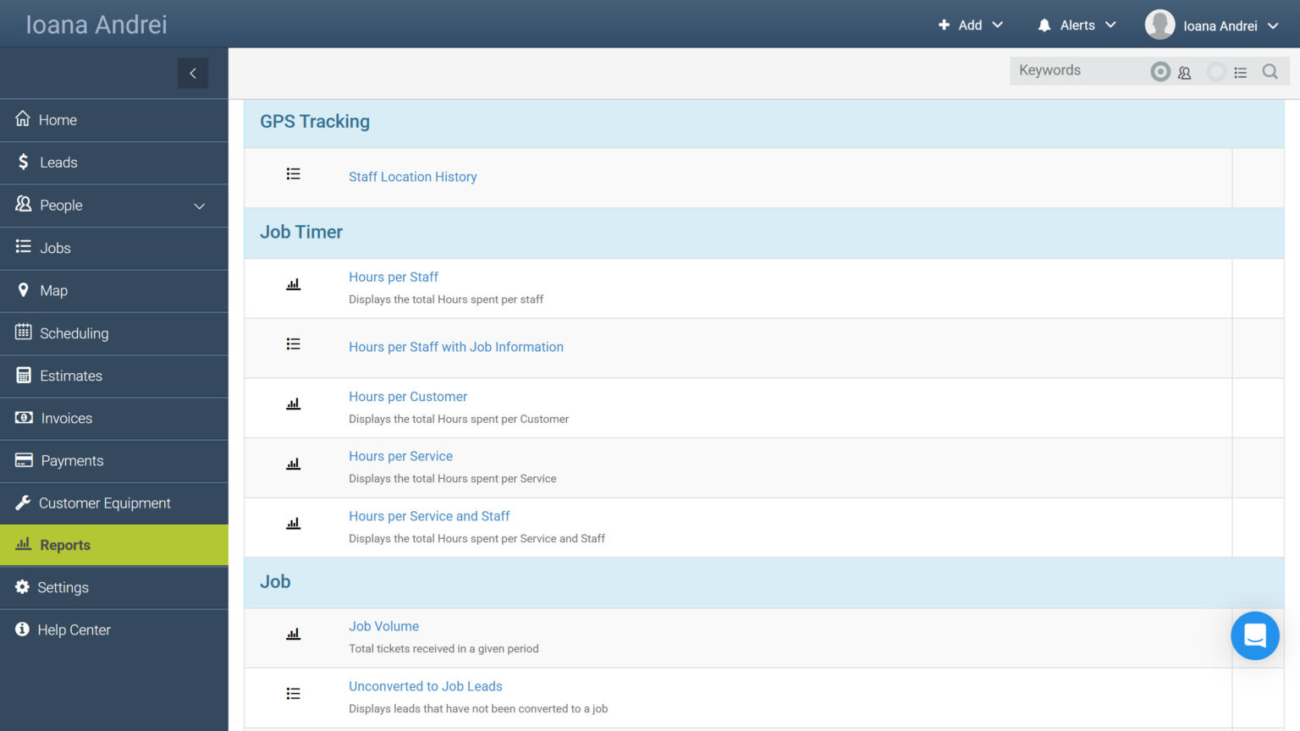Viewport: 1300px width, 731px height.
Task: Toggle the target search filter
Action: coord(1160,71)
